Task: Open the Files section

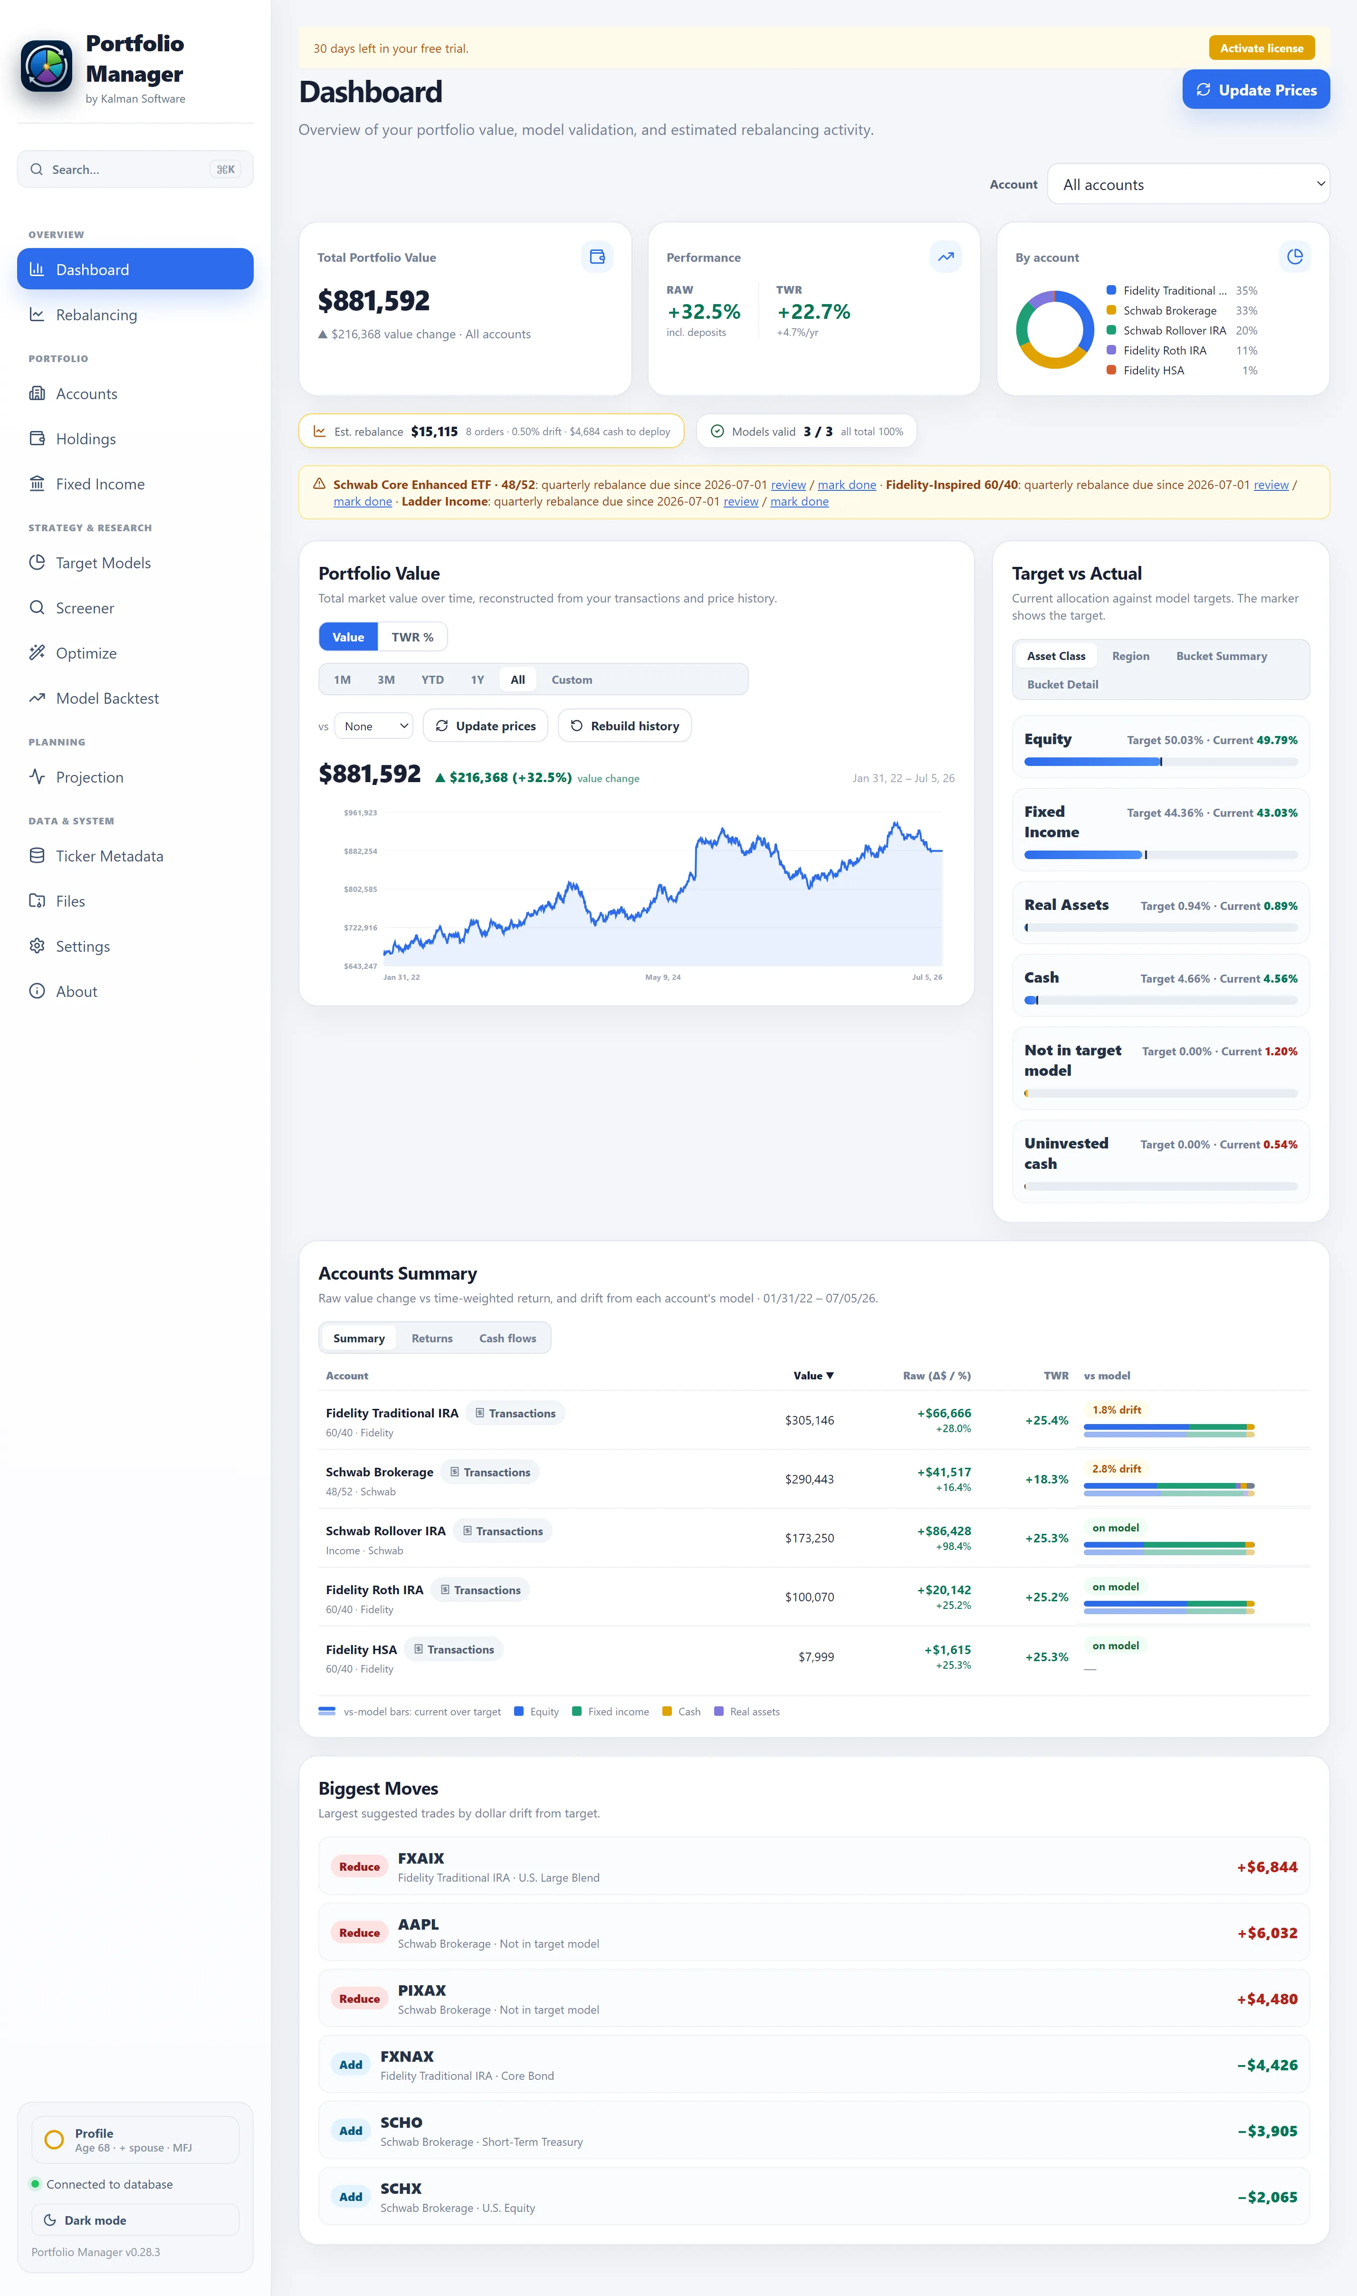Action: coord(135,900)
